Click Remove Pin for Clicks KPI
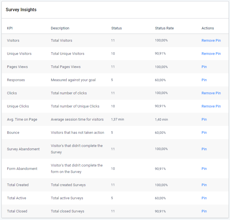 coord(211,93)
